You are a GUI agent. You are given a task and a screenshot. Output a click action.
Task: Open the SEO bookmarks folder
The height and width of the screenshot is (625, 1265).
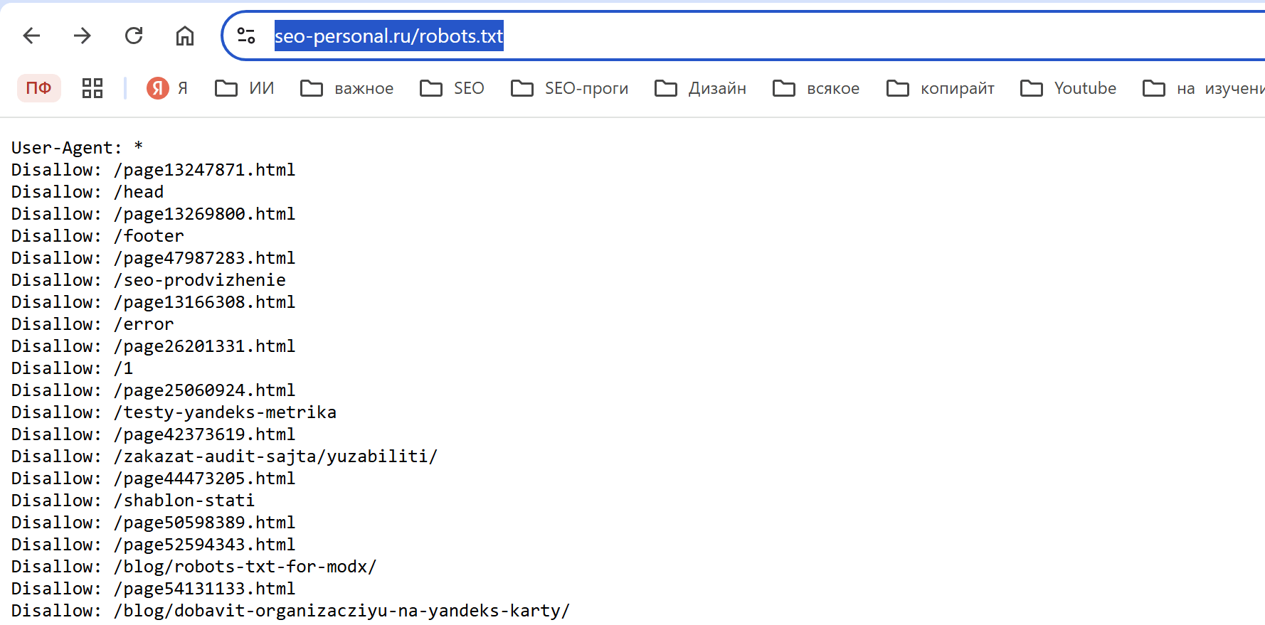pos(452,88)
